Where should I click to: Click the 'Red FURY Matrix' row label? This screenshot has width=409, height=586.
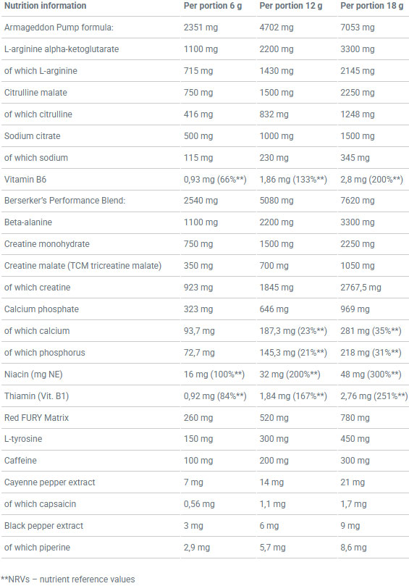(37, 417)
